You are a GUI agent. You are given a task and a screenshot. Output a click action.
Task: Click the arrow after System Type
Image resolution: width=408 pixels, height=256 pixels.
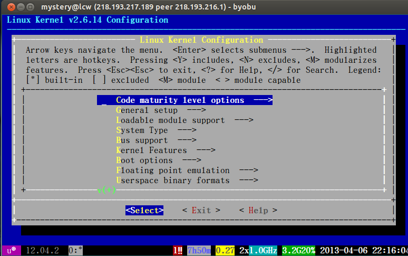187,130
